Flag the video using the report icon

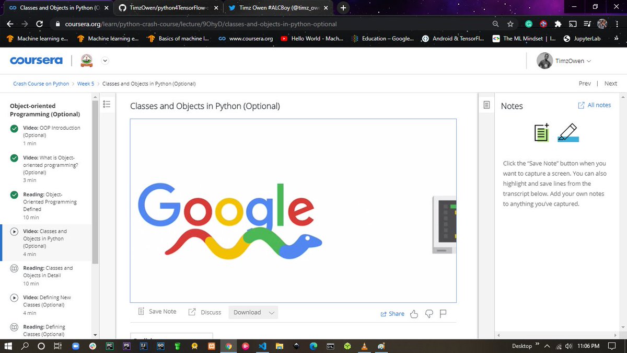pyautogui.click(x=443, y=313)
